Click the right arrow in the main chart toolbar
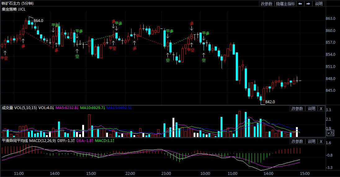This screenshot has height=177, width=340. 308,4
